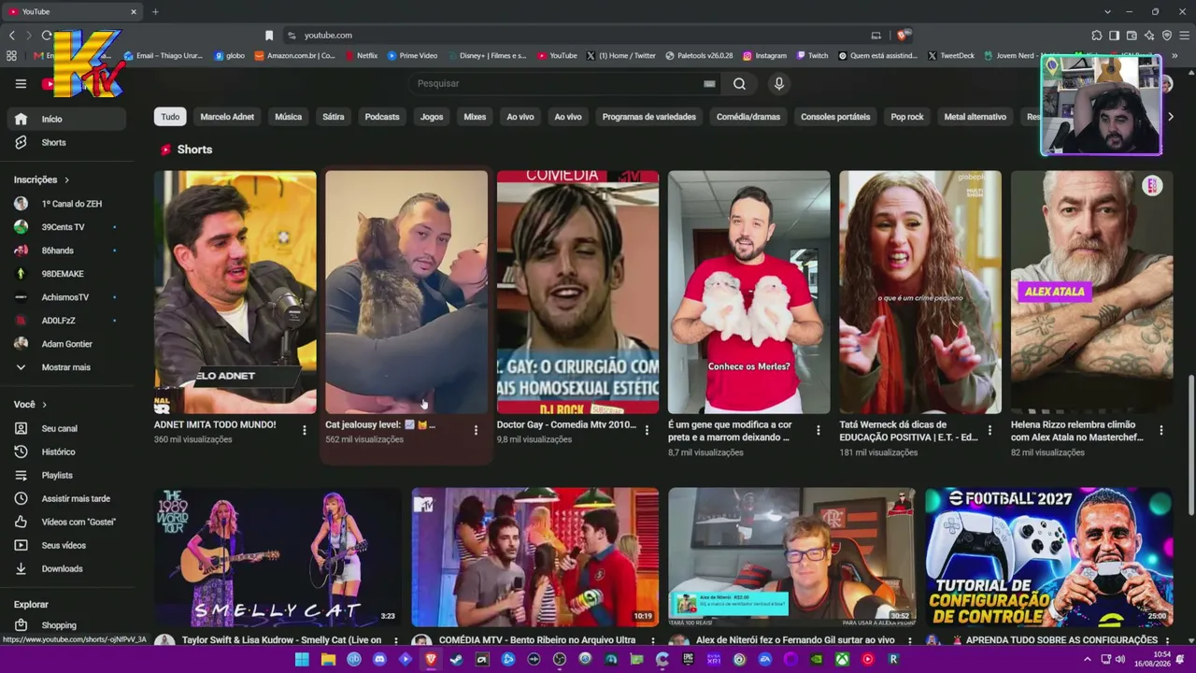The height and width of the screenshot is (673, 1196).
Task: Select the Marcelo Adnet filter chip
Action: 227,117
